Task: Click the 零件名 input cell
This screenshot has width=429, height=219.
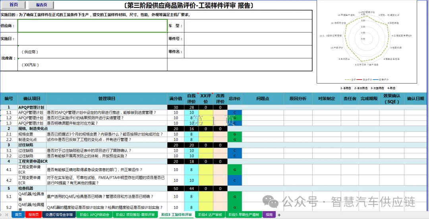Action: [x=248, y=51]
